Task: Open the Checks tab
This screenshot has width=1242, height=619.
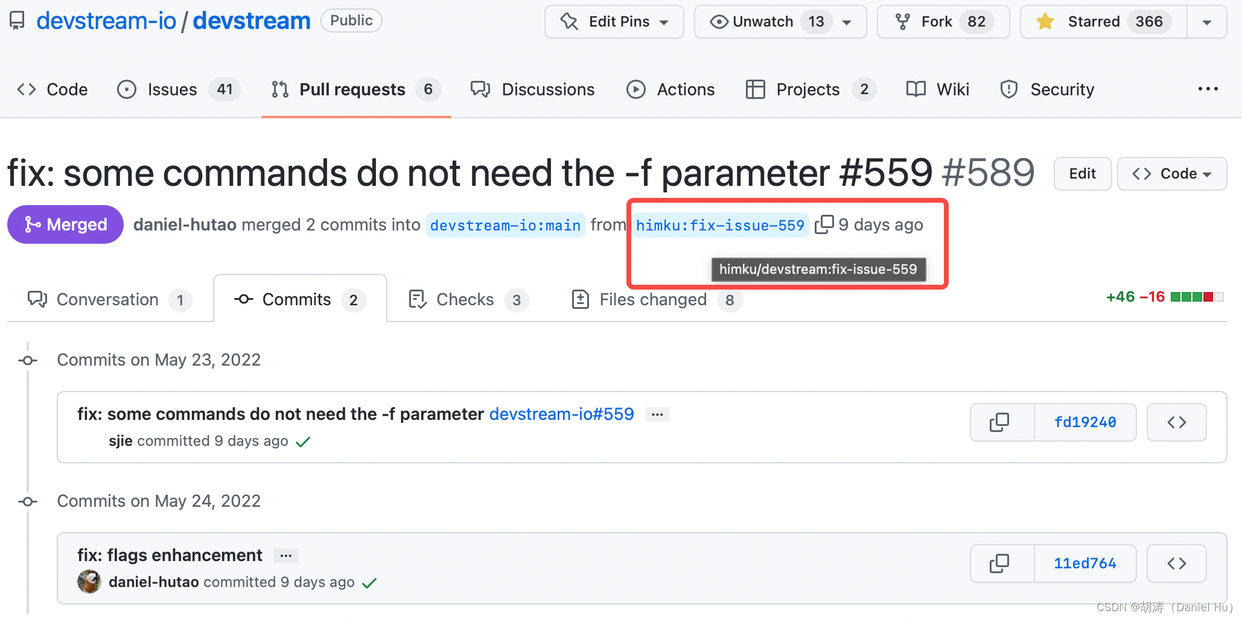Action: [465, 299]
